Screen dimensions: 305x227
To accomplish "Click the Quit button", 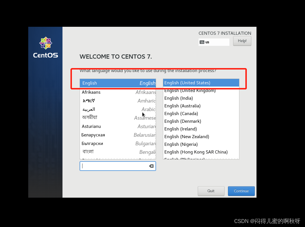I will click(211, 191).
